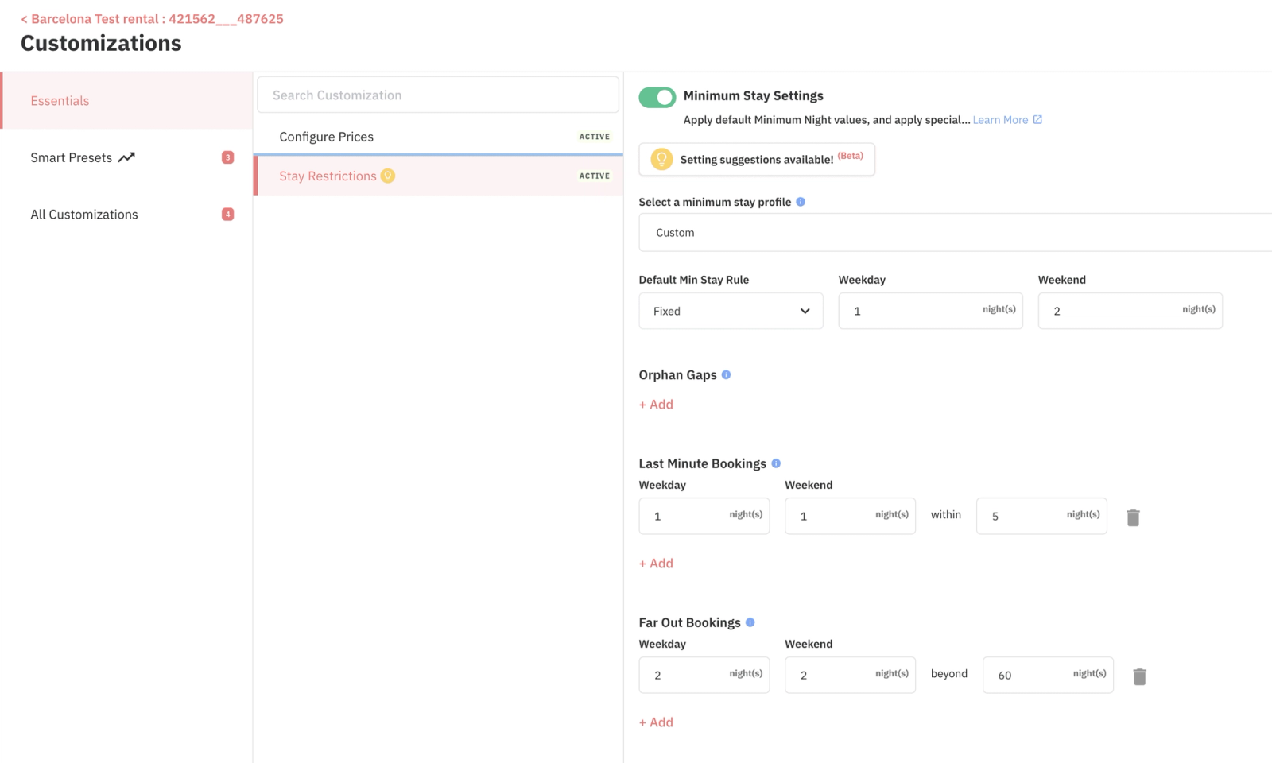This screenshot has width=1272, height=763.
Task: Click the Orphan Gaps info icon
Action: coord(726,374)
